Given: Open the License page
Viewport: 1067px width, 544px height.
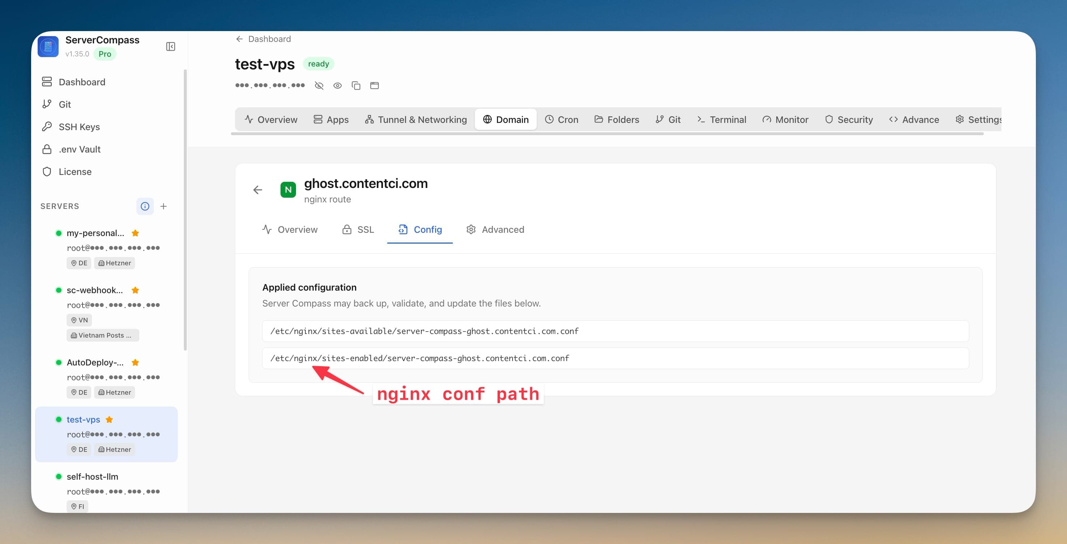Looking at the screenshot, I should [67, 171].
